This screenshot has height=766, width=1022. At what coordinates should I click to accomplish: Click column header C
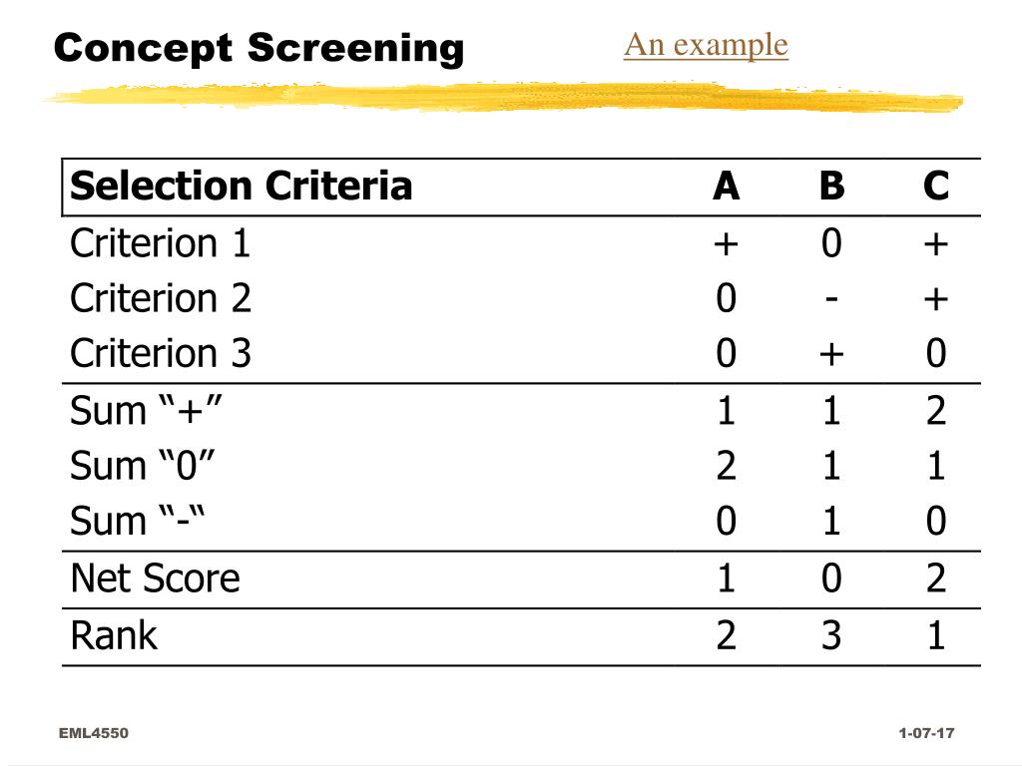[x=936, y=187]
